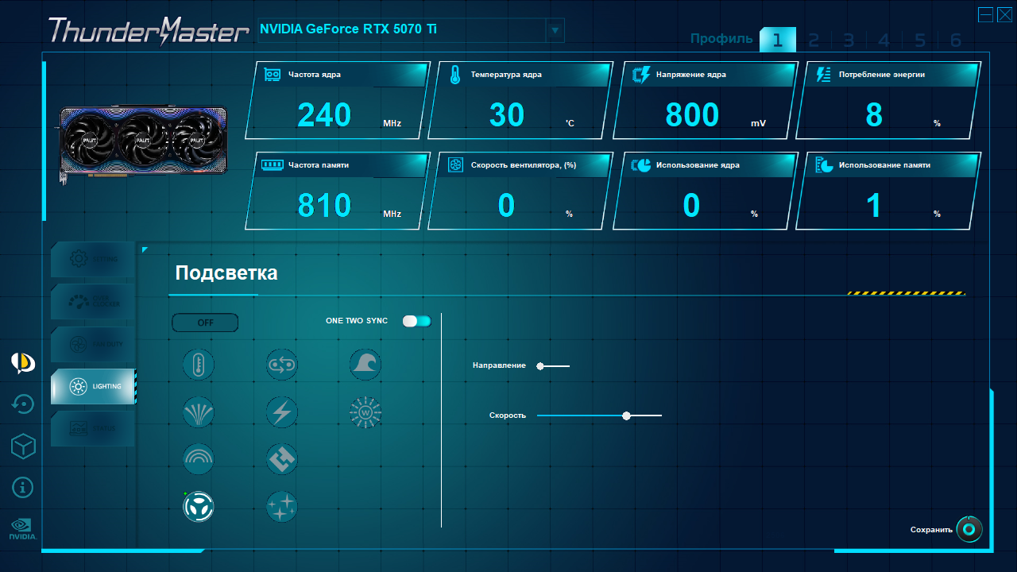Click the 30 °C core temperature value

(507, 115)
